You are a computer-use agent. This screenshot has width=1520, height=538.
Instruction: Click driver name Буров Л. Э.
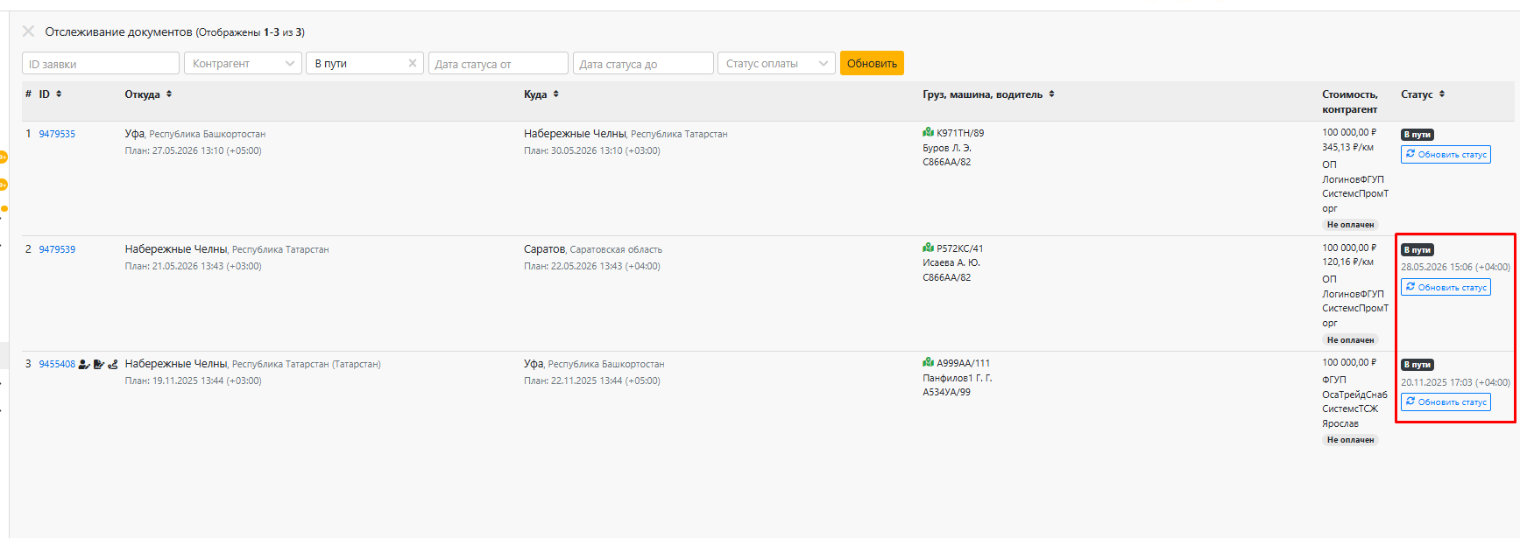click(947, 148)
